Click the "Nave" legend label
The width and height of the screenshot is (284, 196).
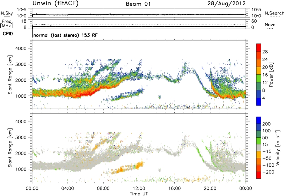270,24
